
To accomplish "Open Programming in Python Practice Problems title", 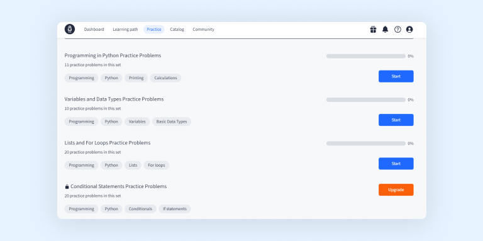I will (113, 55).
